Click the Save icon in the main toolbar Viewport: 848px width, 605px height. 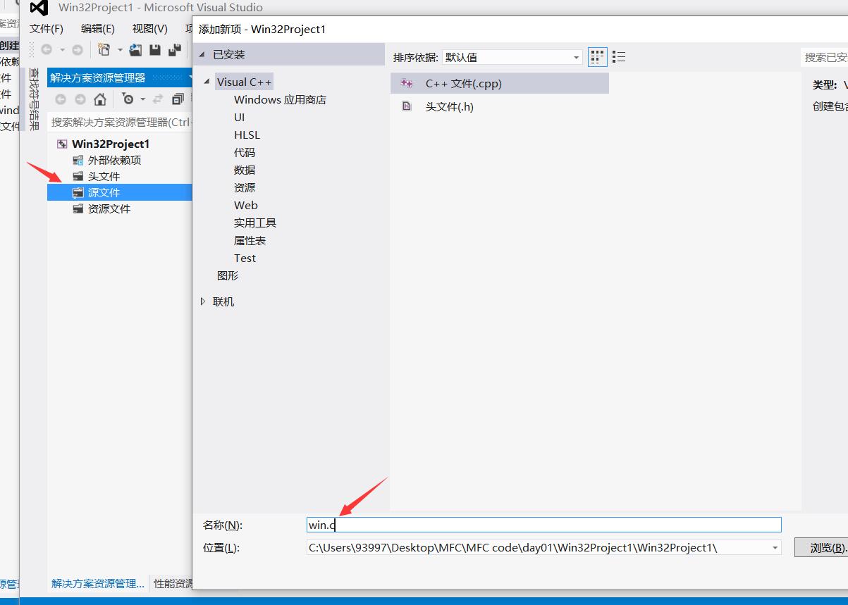[x=154, y=49]
